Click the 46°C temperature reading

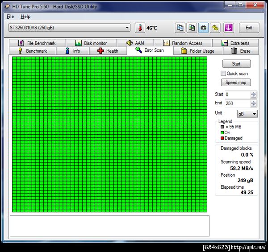click(151, 28)
